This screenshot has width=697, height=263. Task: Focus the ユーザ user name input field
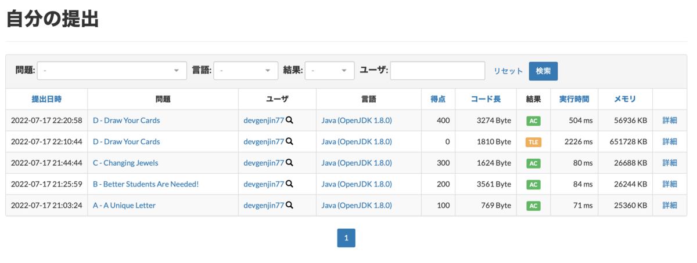click(437, 71)
